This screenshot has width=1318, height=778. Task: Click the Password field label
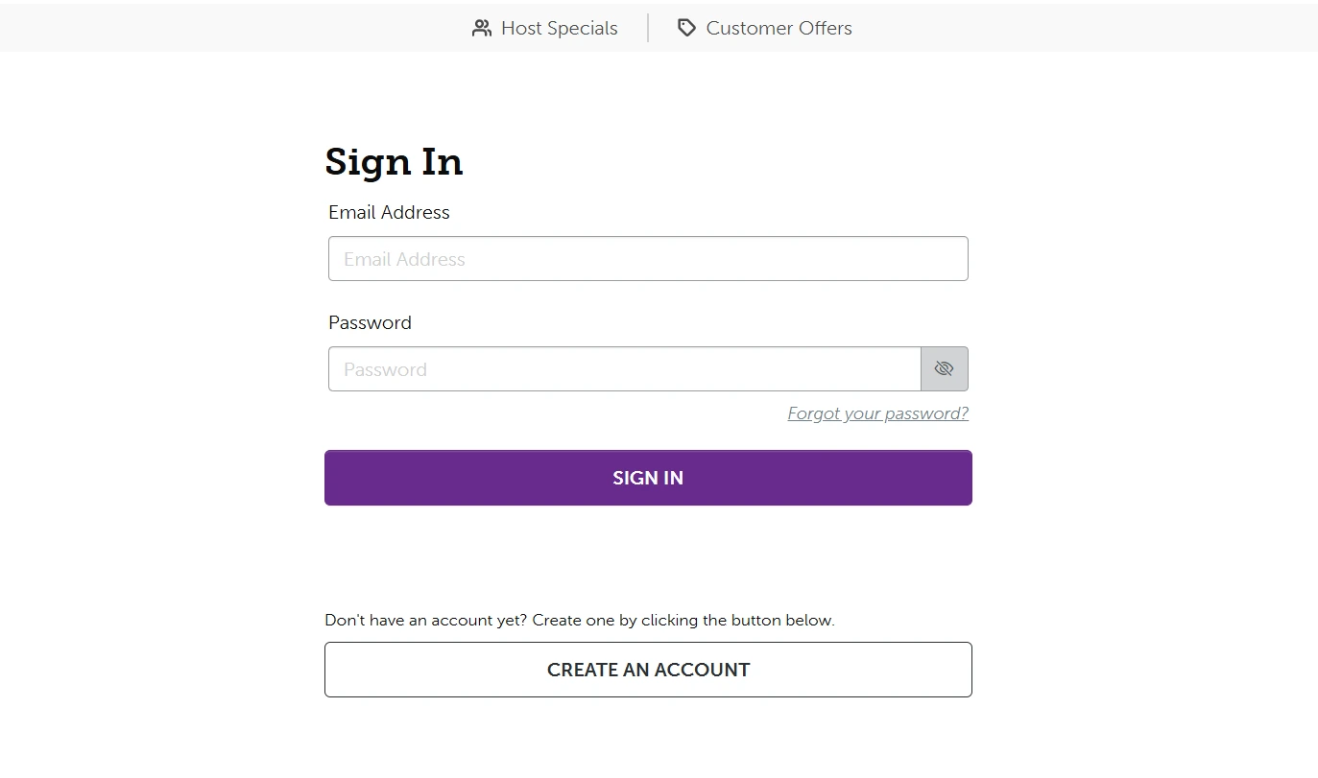[x=370, y=322]
